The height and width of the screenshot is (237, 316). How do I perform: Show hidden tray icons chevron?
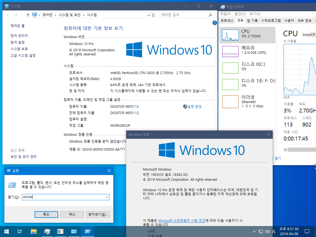coord(254,232)
